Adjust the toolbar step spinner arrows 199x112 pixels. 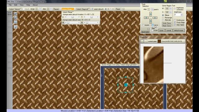(51, 9)
